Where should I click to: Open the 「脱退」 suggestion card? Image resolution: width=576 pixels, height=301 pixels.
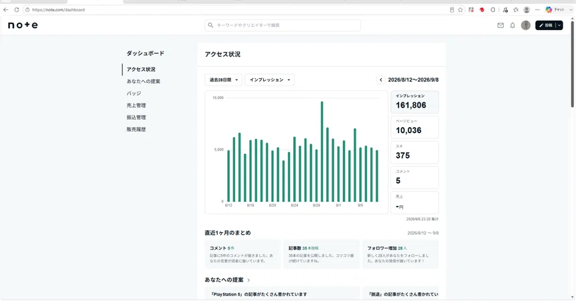401,294
